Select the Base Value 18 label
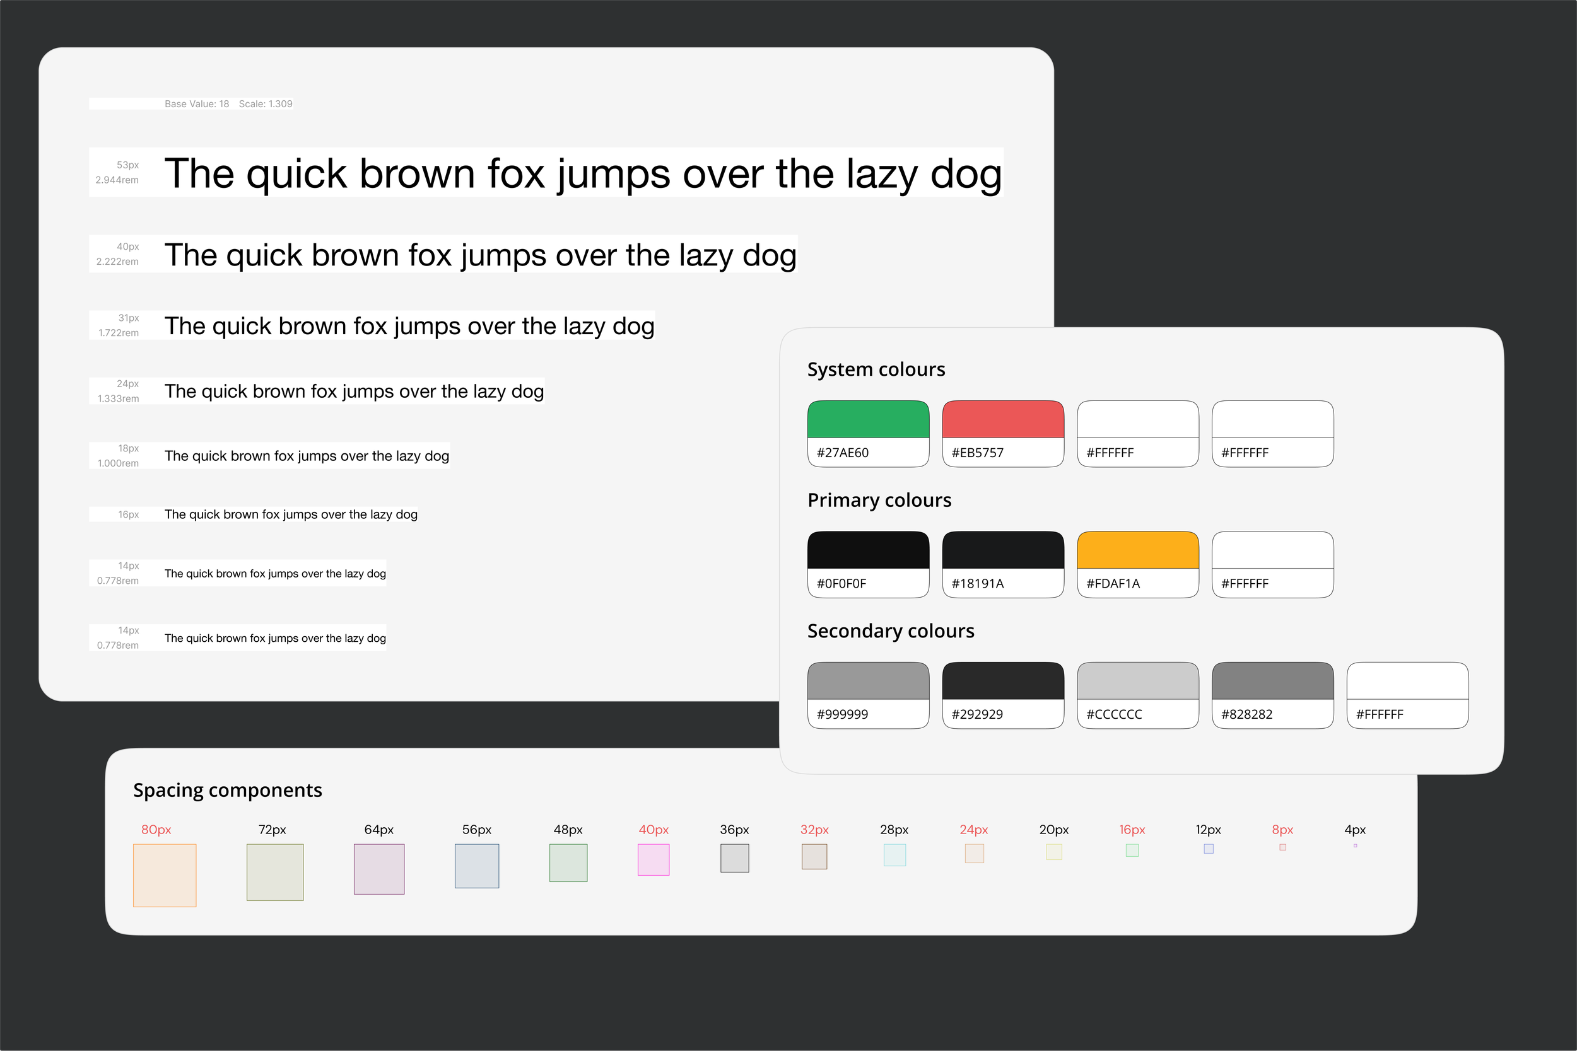This screenshot has height=1051, width=1577. (x=196, y=104)
